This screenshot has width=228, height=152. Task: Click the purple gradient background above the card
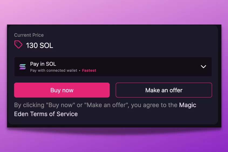(113, 12)
